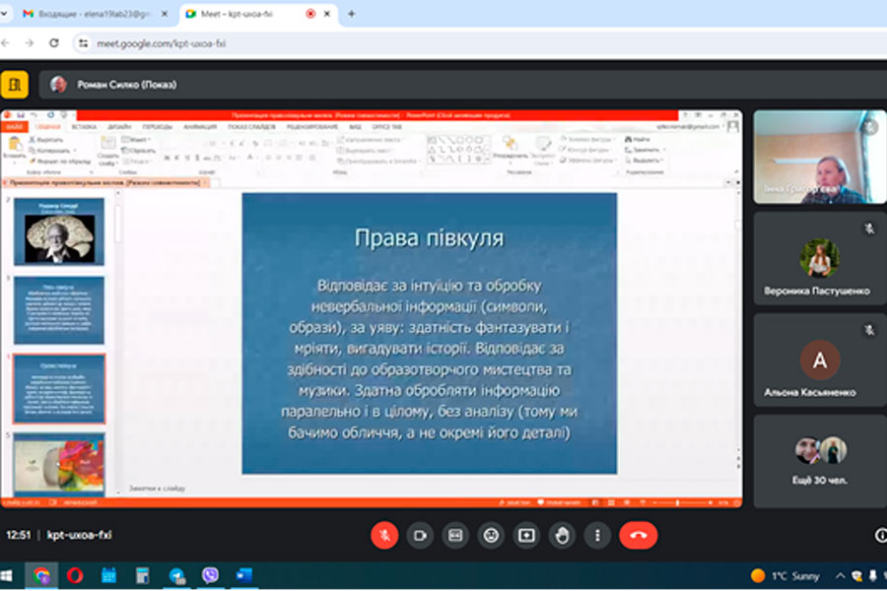The width and height of the screenshot is (887, 591).
Task: Switch to the Gmail Входящие browser tab
Action: [94, 14]
